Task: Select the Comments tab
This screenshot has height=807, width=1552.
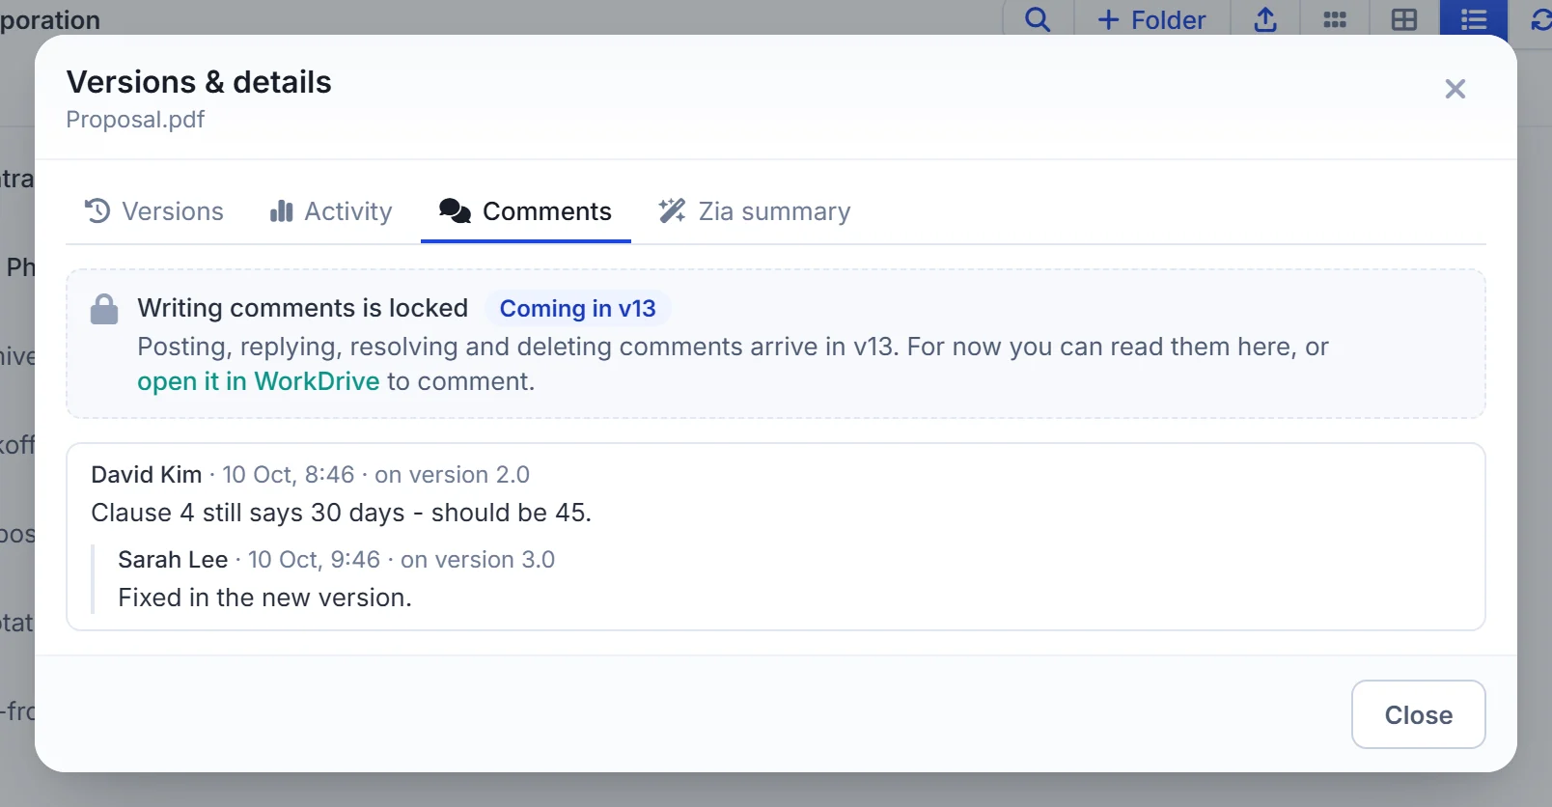Action: coord(526,211)
